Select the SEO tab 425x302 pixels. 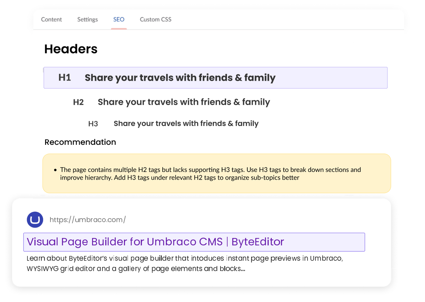(x=119, y=20)
